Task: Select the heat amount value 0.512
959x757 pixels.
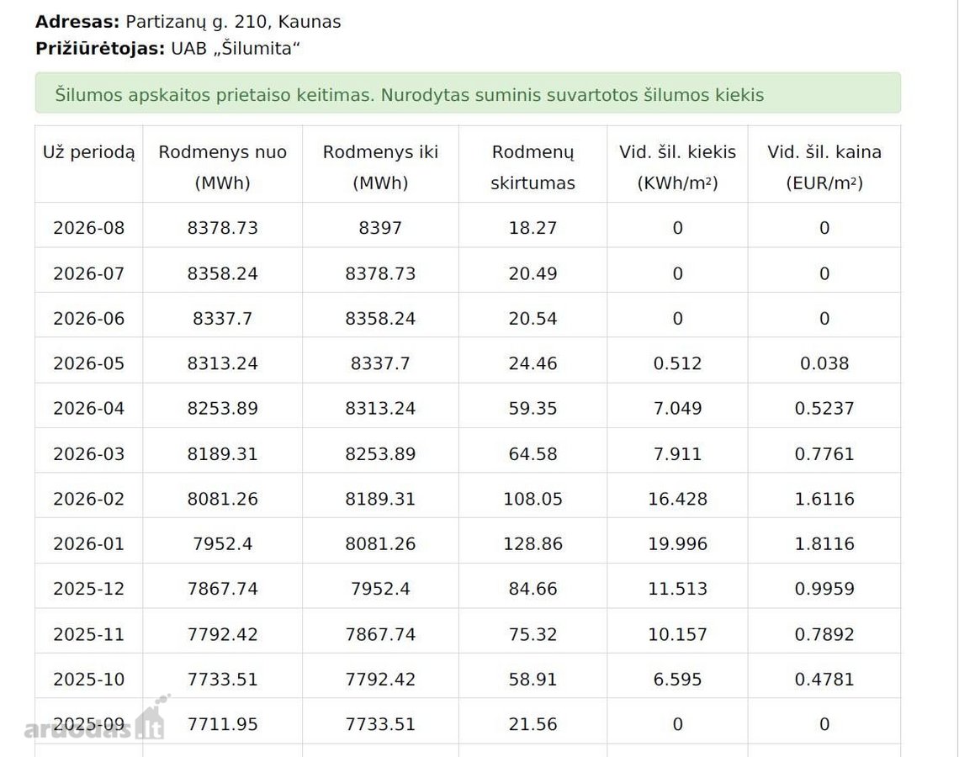Action: (678, 364)
